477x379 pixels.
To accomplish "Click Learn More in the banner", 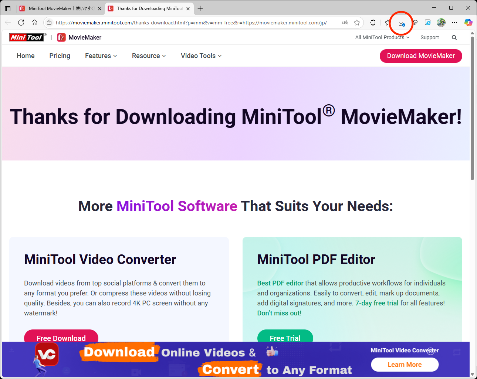I will tap(405, 365).
